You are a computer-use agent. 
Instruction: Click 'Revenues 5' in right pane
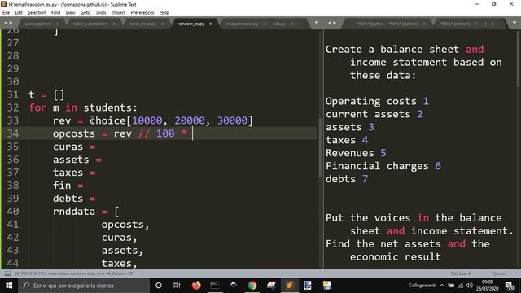coord(356,153)
